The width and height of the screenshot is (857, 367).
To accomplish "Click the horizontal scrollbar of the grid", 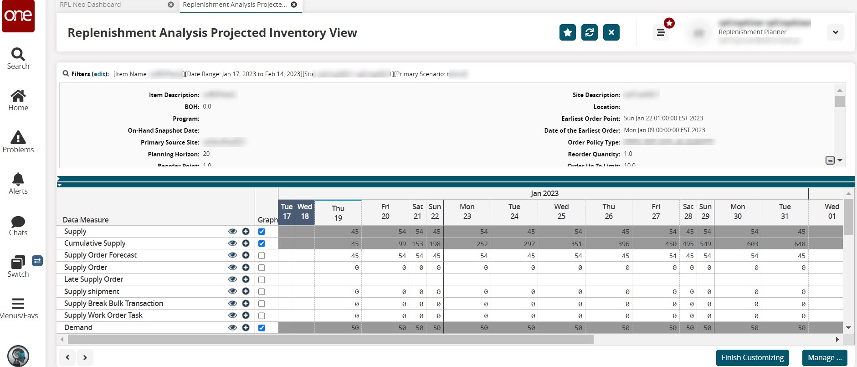I will click(330, 340).
